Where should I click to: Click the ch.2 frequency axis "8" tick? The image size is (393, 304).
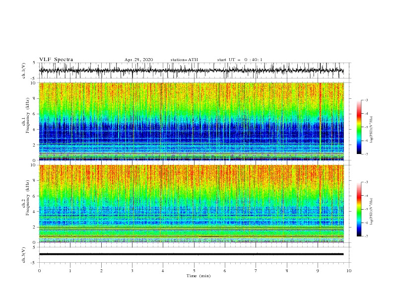click(34, 181)
